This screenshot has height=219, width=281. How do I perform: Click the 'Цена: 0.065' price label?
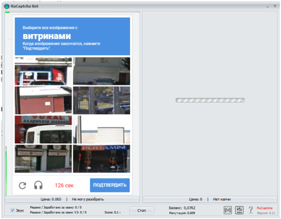[x=51, y=199]
